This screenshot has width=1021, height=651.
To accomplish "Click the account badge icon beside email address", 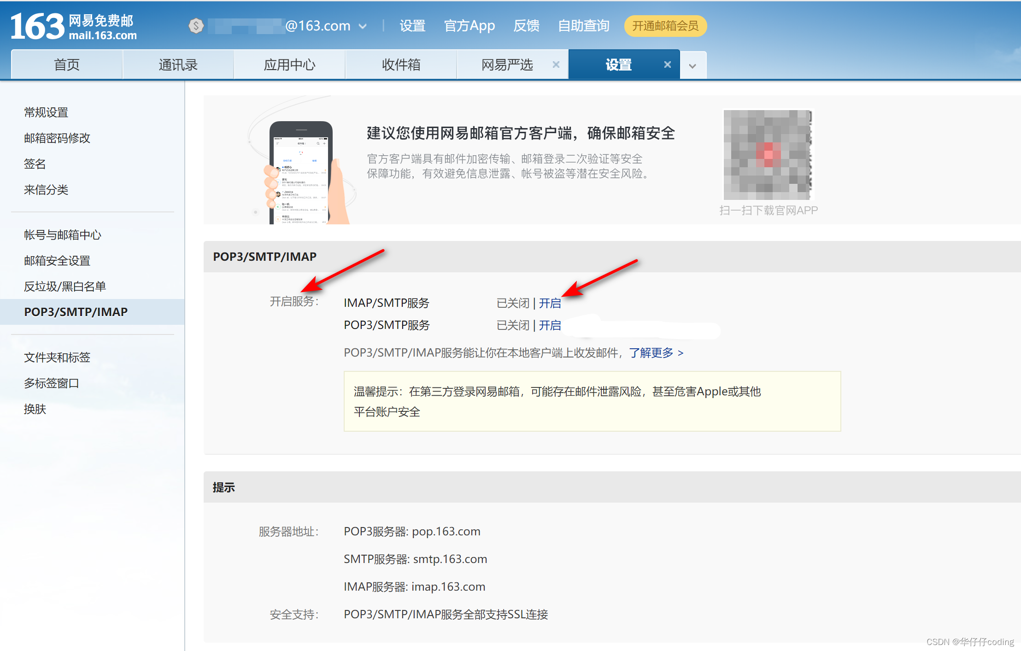I will point(196,26).
